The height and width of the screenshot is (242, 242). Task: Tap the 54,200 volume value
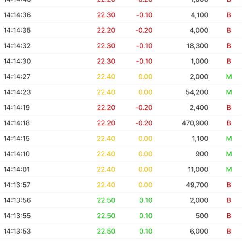point(195,92)
